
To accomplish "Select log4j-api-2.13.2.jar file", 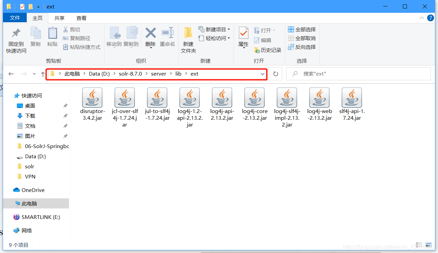I will [222, 104].
